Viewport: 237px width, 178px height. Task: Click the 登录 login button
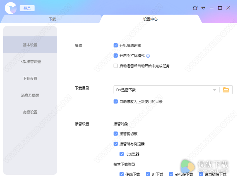[27, 8]
